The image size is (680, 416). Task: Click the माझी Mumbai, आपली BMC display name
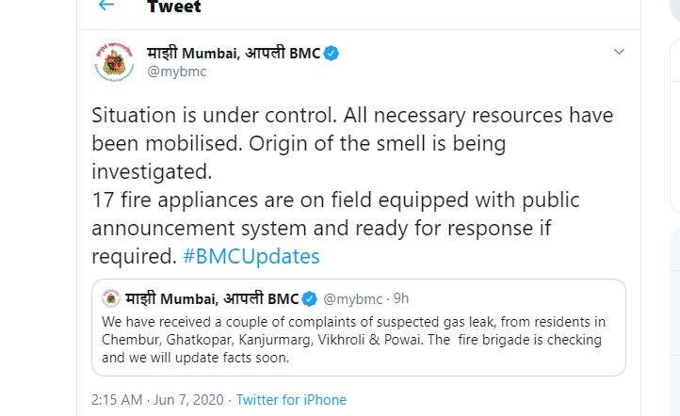point(234,54)
